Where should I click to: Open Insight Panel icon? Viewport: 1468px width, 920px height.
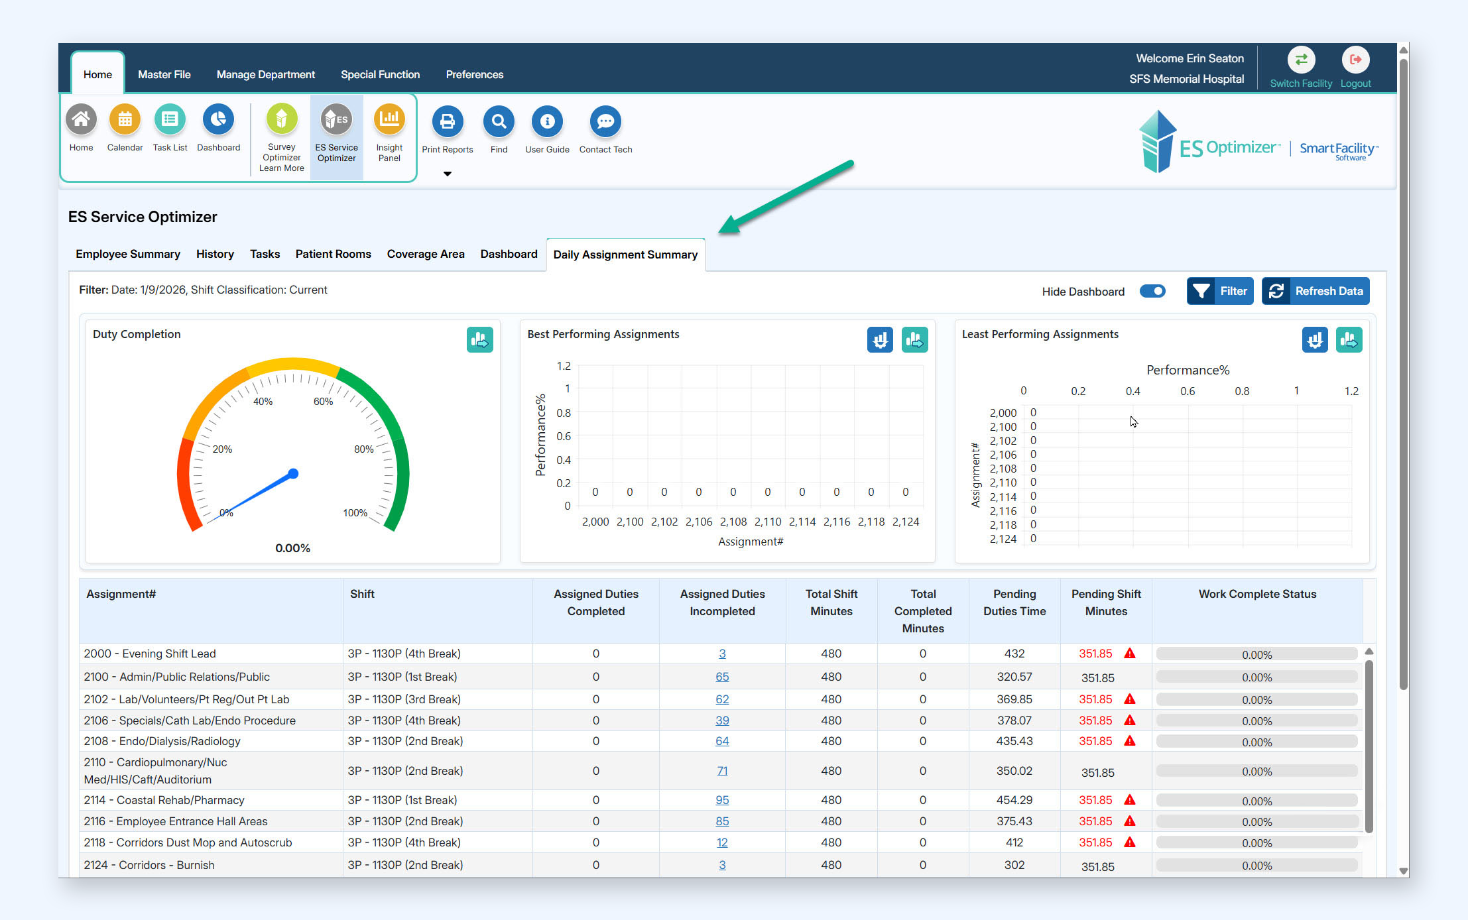(x=389, y=120)
